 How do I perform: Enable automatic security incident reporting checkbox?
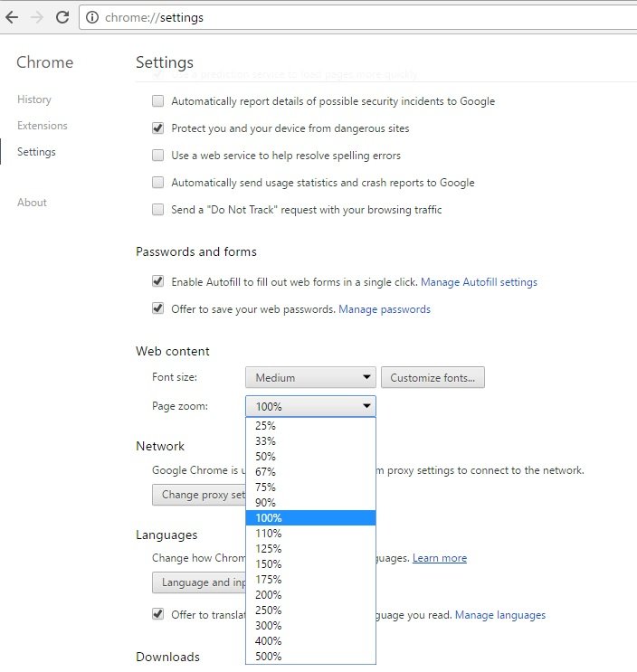(157, 101)
